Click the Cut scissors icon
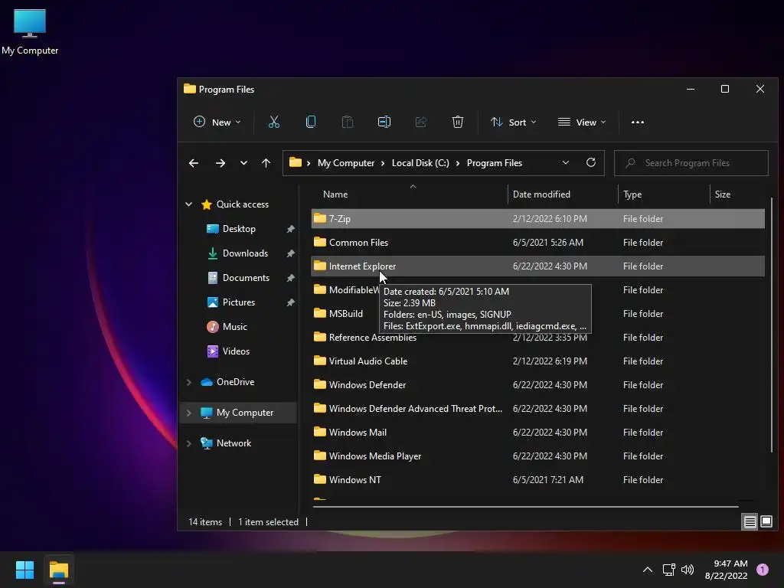 (x=273, y=122)
